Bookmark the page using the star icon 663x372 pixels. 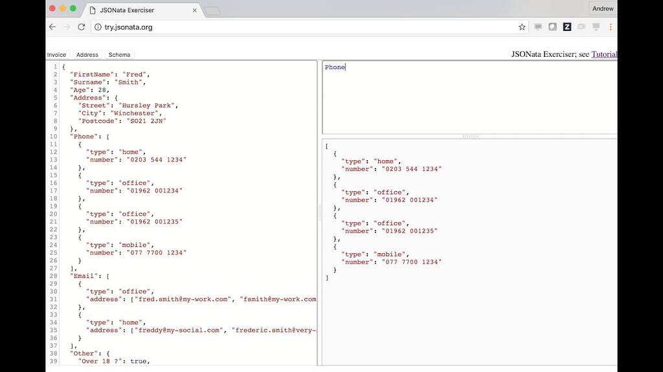pyautogui.click(x=522, y=27)
